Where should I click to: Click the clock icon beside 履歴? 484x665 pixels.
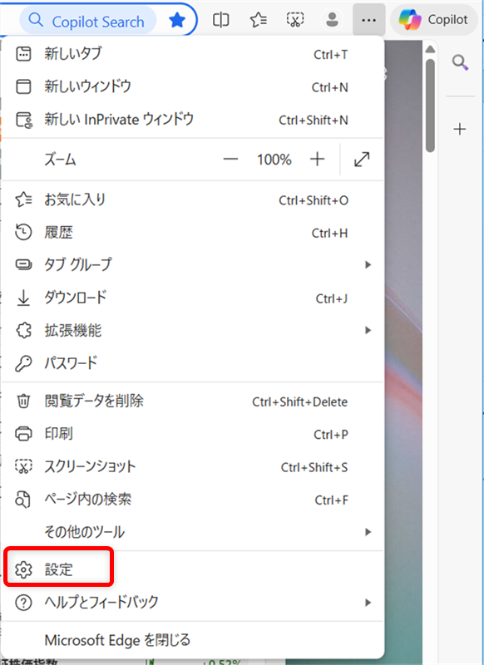coord(23,233)
